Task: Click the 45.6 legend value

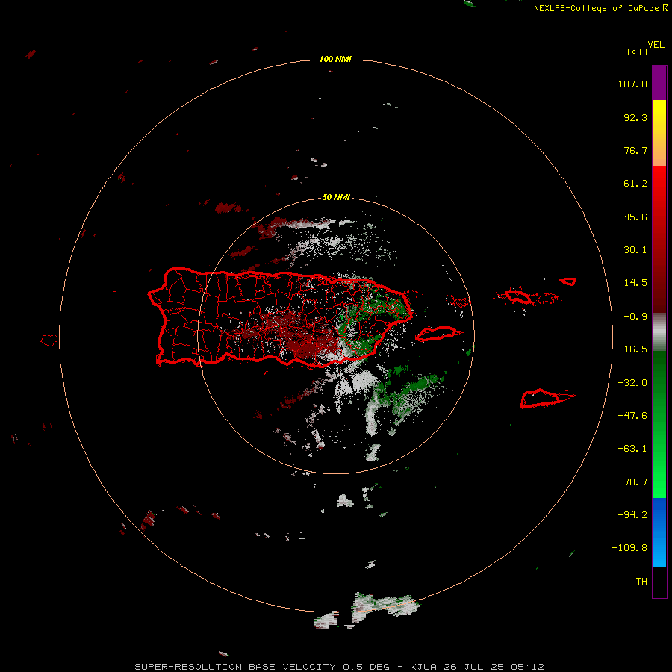Action: click(635, 217)
